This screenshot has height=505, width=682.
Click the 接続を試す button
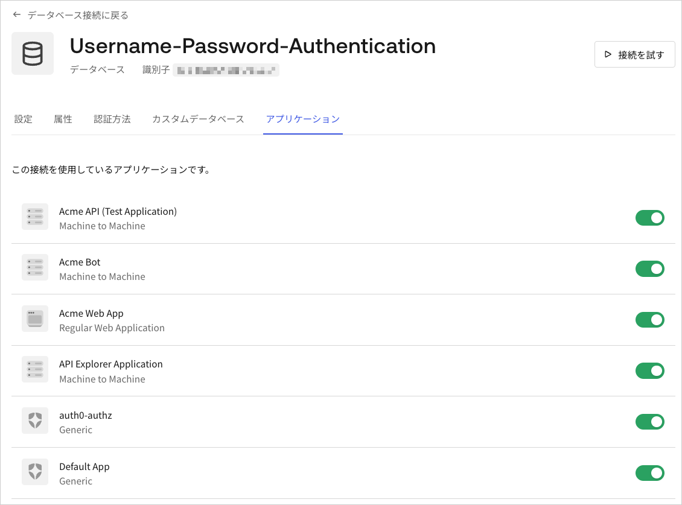point(634,54)
